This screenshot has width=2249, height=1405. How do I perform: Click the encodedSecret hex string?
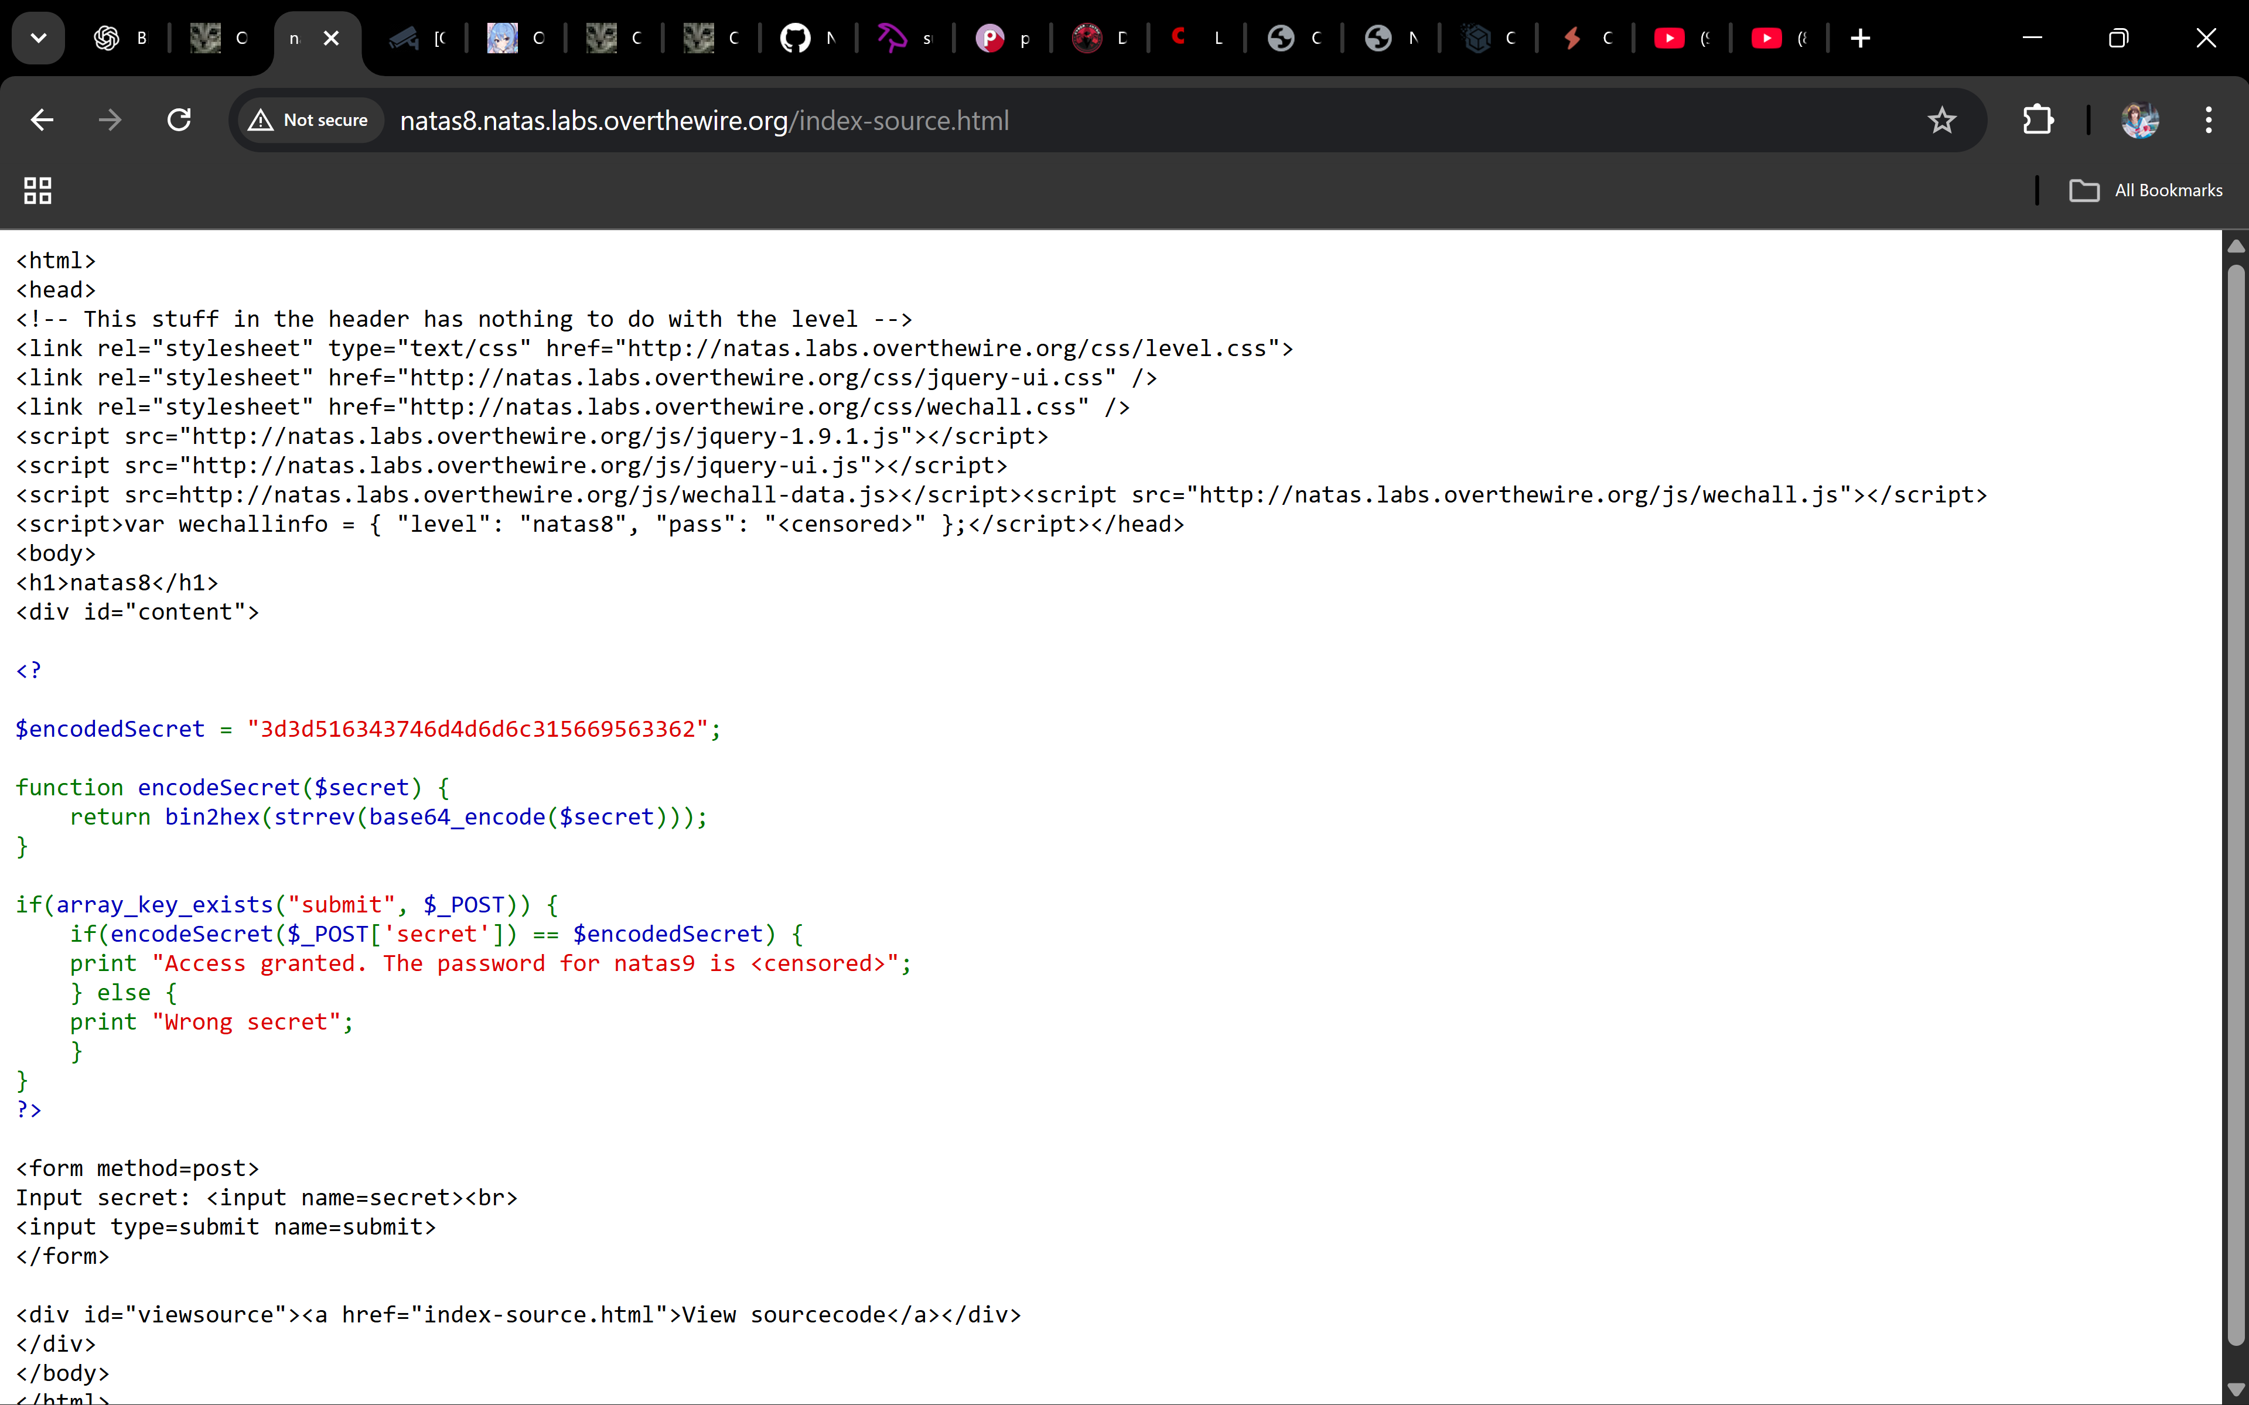click(x=477, y=729)
